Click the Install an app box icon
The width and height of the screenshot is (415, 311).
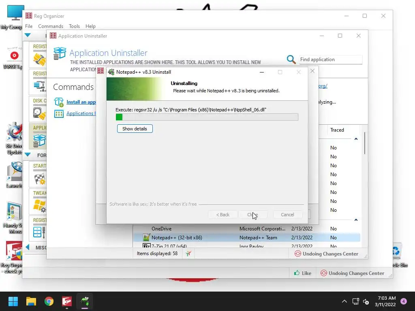[x=59, y=102]
